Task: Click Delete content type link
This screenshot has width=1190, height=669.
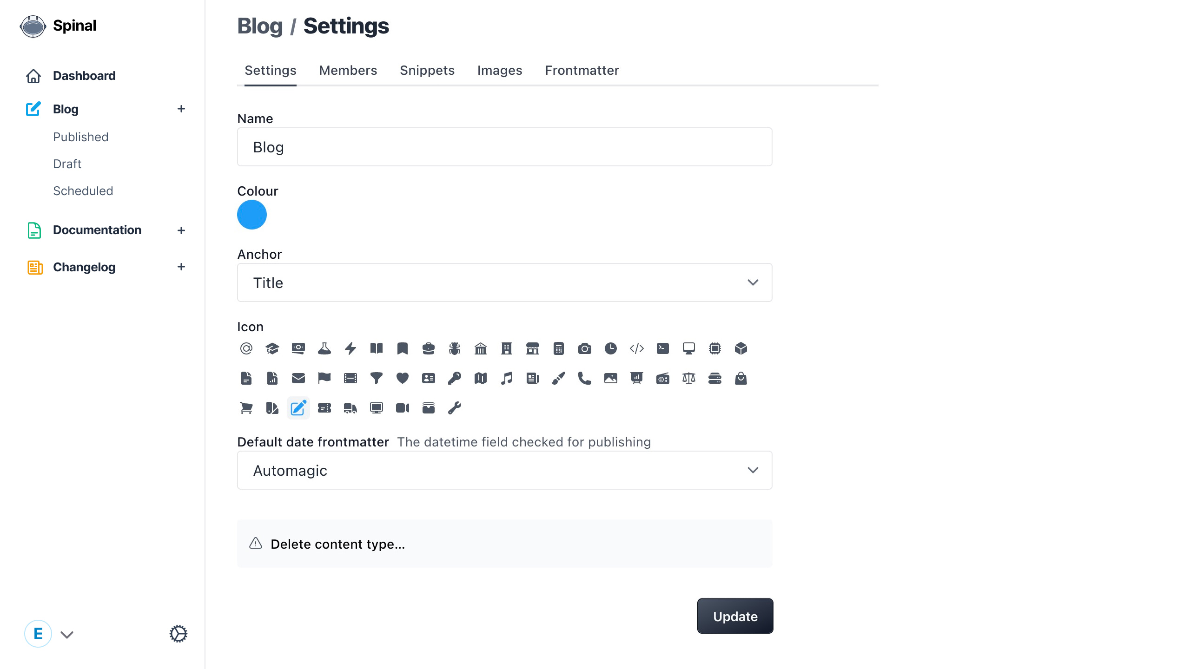Action: (338, 544)
